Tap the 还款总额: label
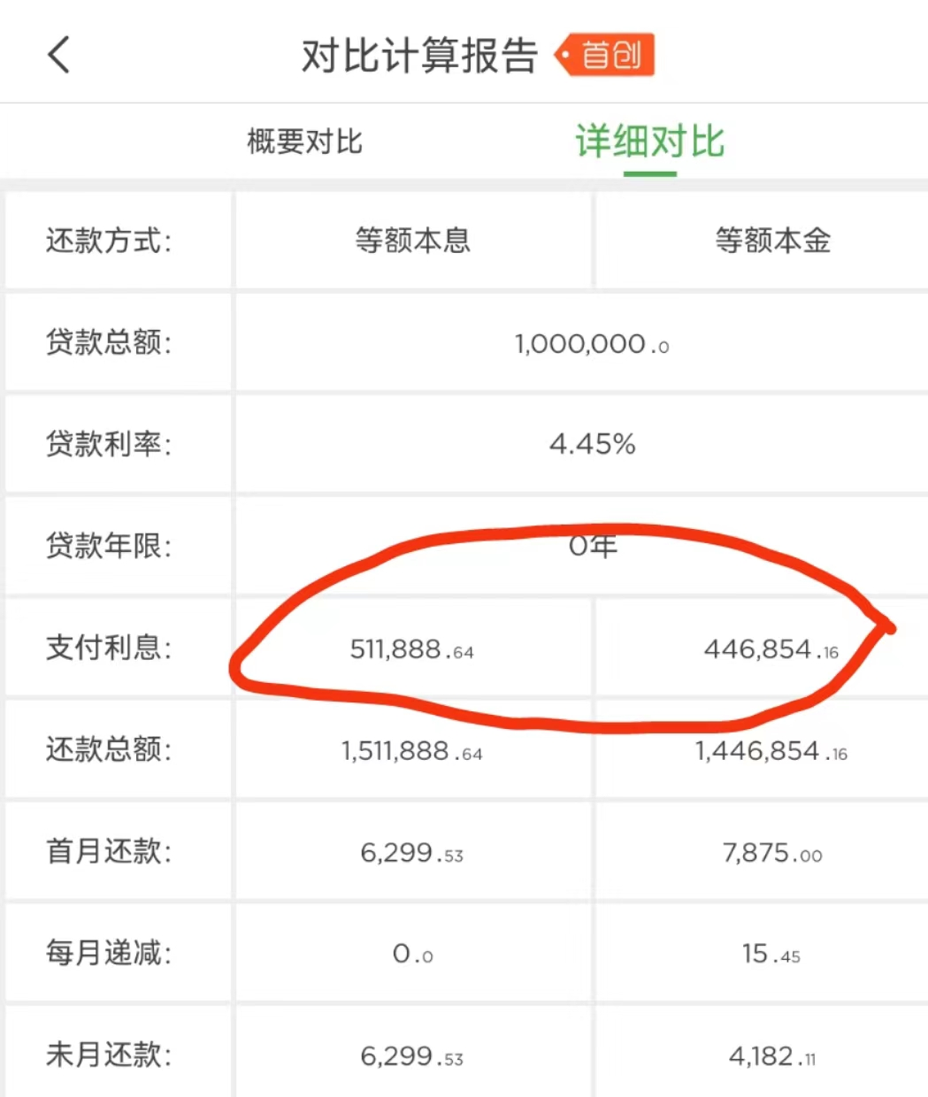Viewport: 928px width, 1097px height. pos(109,749)
